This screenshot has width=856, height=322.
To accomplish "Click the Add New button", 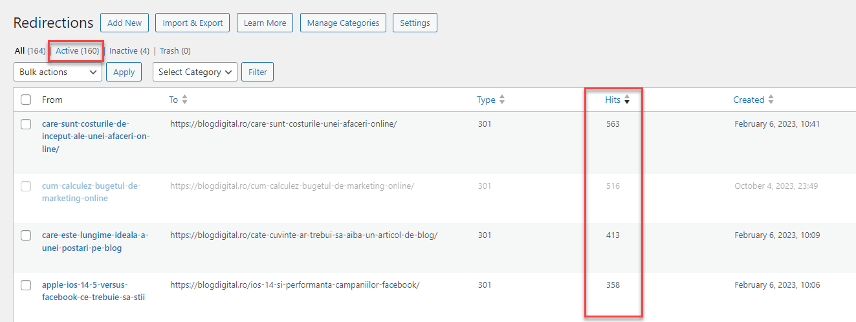I will [124, 23].
